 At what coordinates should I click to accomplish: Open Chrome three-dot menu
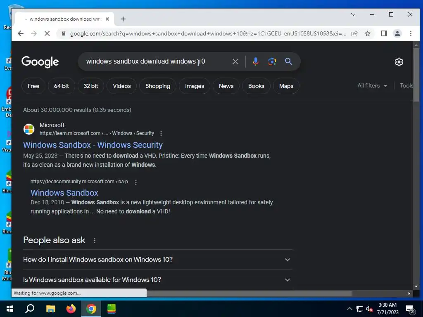411,33
